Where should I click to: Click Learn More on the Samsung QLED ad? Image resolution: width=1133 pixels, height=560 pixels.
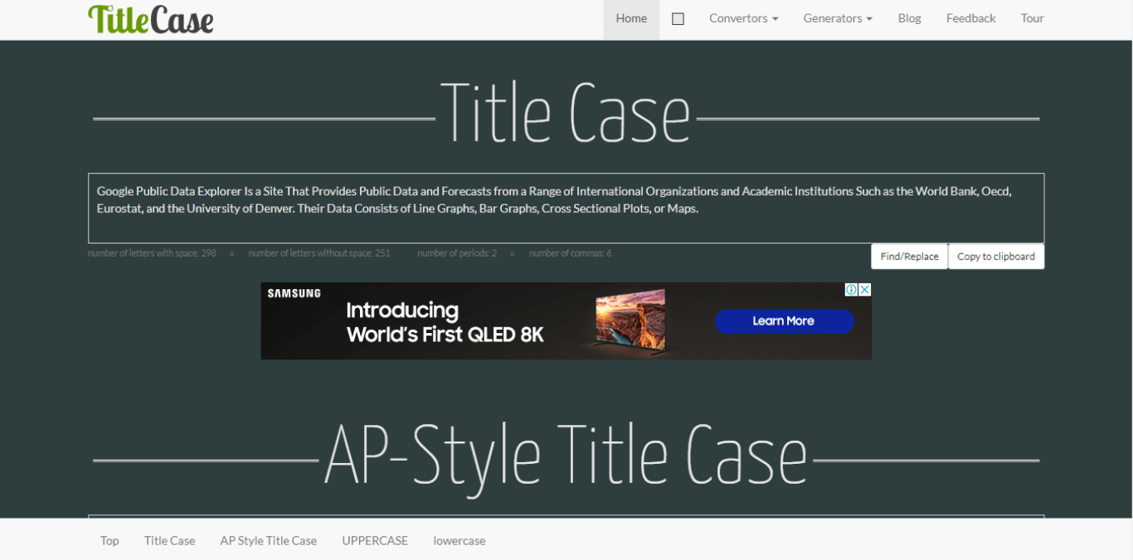click(784, 321)
